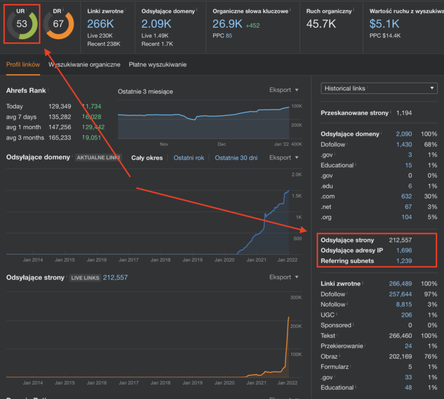
Task: Click the AKTUALNE LINKI badge
Action: [x=98, y=158]
